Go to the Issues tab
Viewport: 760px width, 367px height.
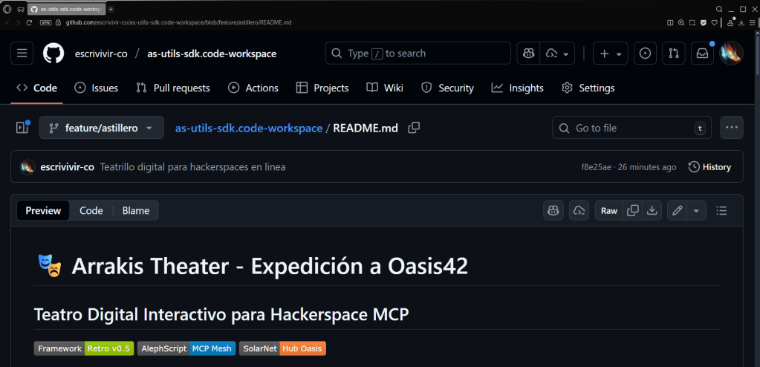pos(97,88)
